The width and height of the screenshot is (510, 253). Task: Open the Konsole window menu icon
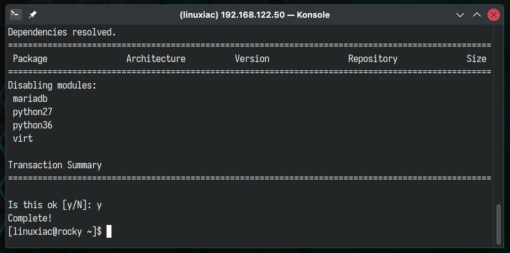16,15
